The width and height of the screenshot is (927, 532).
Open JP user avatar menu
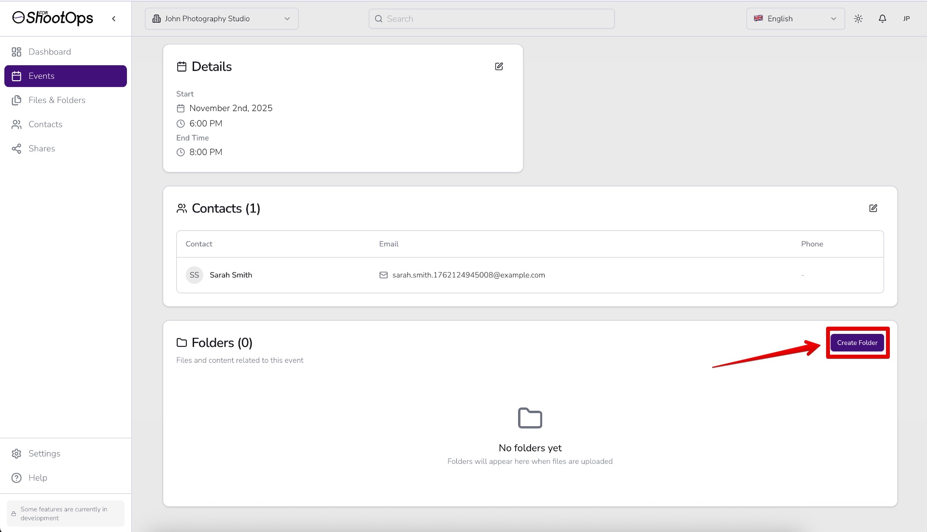(x=906, y=19)
